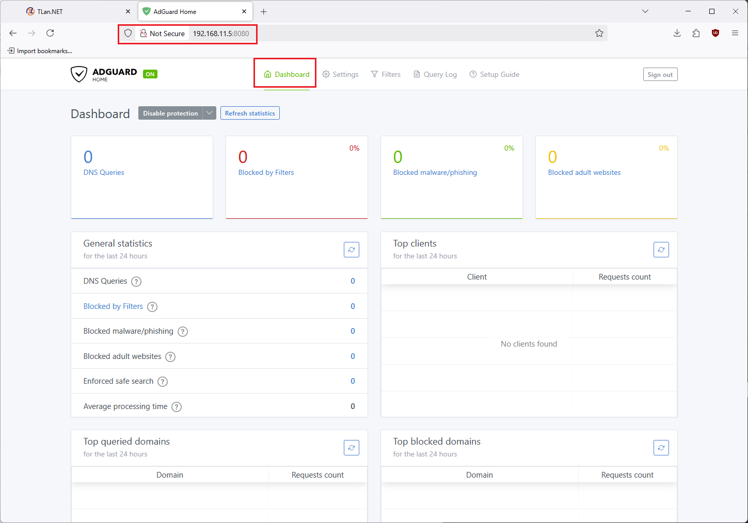Screen dimensions: 748x523
Task: Open the Filters menu
Action: click(386, 74)
